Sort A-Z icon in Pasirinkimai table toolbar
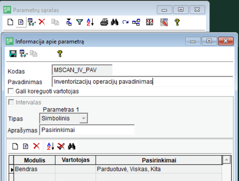Image resolution: width=239 pixels, height=181 pixels. click(51, 146)
